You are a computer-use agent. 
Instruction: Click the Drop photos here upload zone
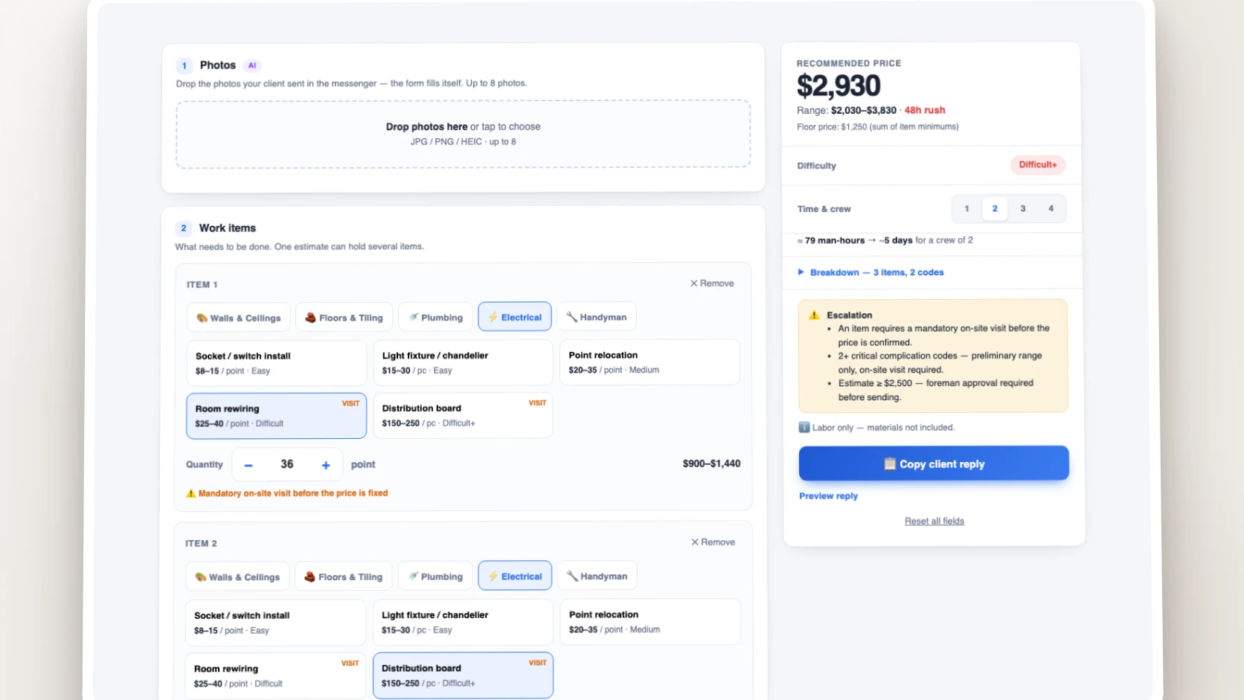[x=464, y=134]
